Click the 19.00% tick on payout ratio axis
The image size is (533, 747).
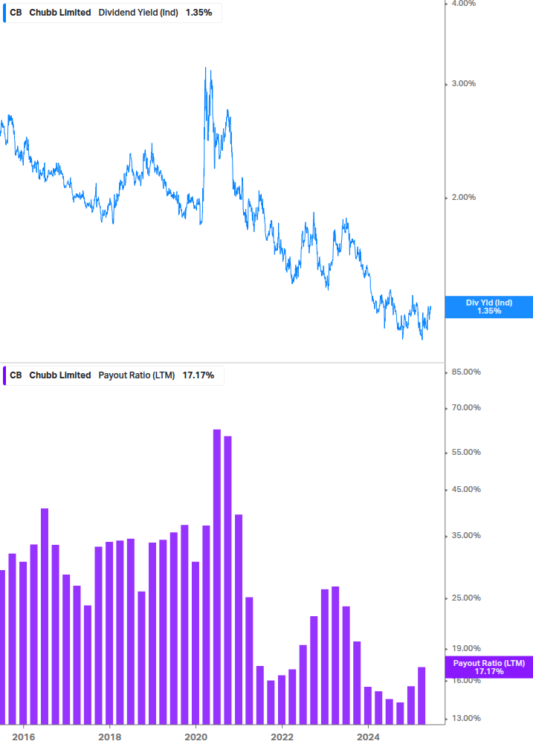pos(466,648)
